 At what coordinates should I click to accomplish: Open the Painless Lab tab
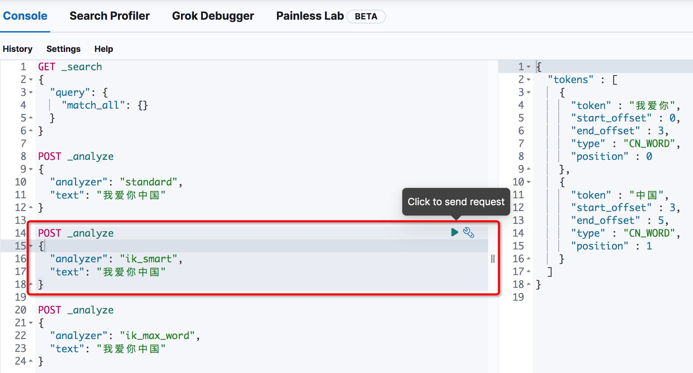[310, 16]
